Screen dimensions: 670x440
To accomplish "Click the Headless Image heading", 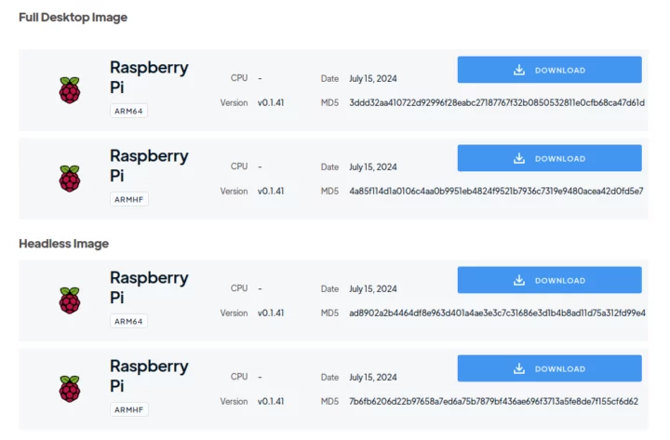I will [63, 244].
